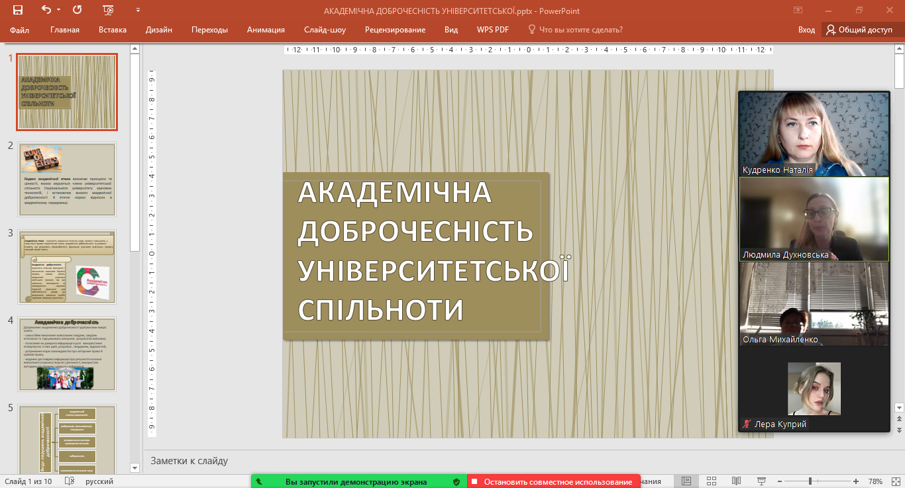
Task: Expand Customize Quick Access Toolbar dropdown
Action: point(138,10)
